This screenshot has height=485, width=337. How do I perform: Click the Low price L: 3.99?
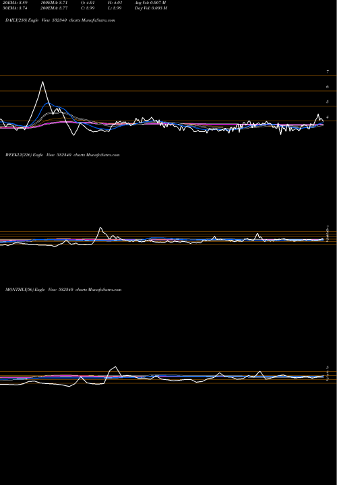(115, 8)
